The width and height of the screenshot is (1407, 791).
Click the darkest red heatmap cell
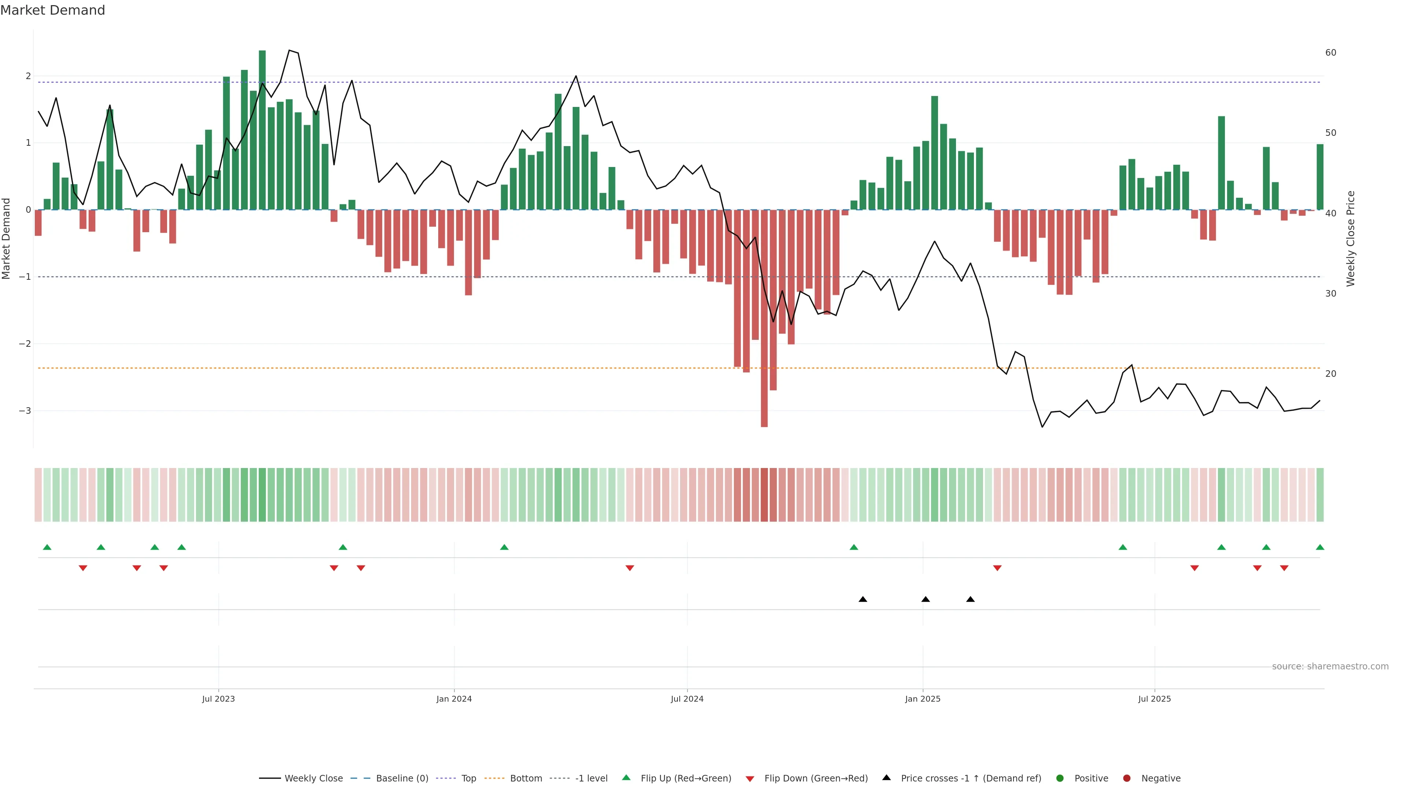(x=764, y=495)
